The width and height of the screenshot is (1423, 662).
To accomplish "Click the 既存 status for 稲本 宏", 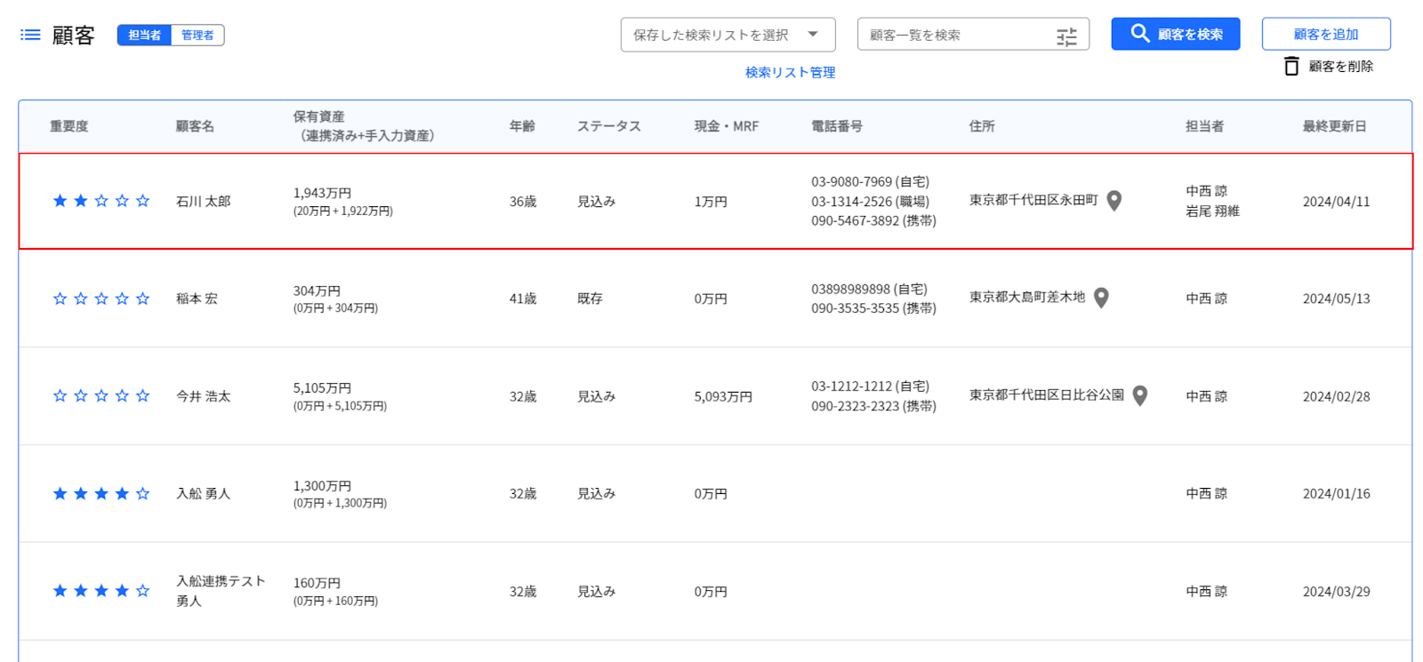I will pos(590,299).
